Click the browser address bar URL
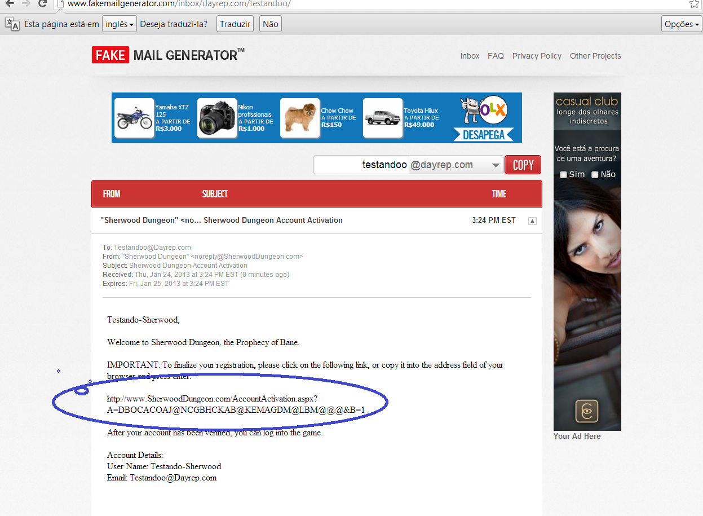This screenshot has height=516, width=703. coord(179,4)
